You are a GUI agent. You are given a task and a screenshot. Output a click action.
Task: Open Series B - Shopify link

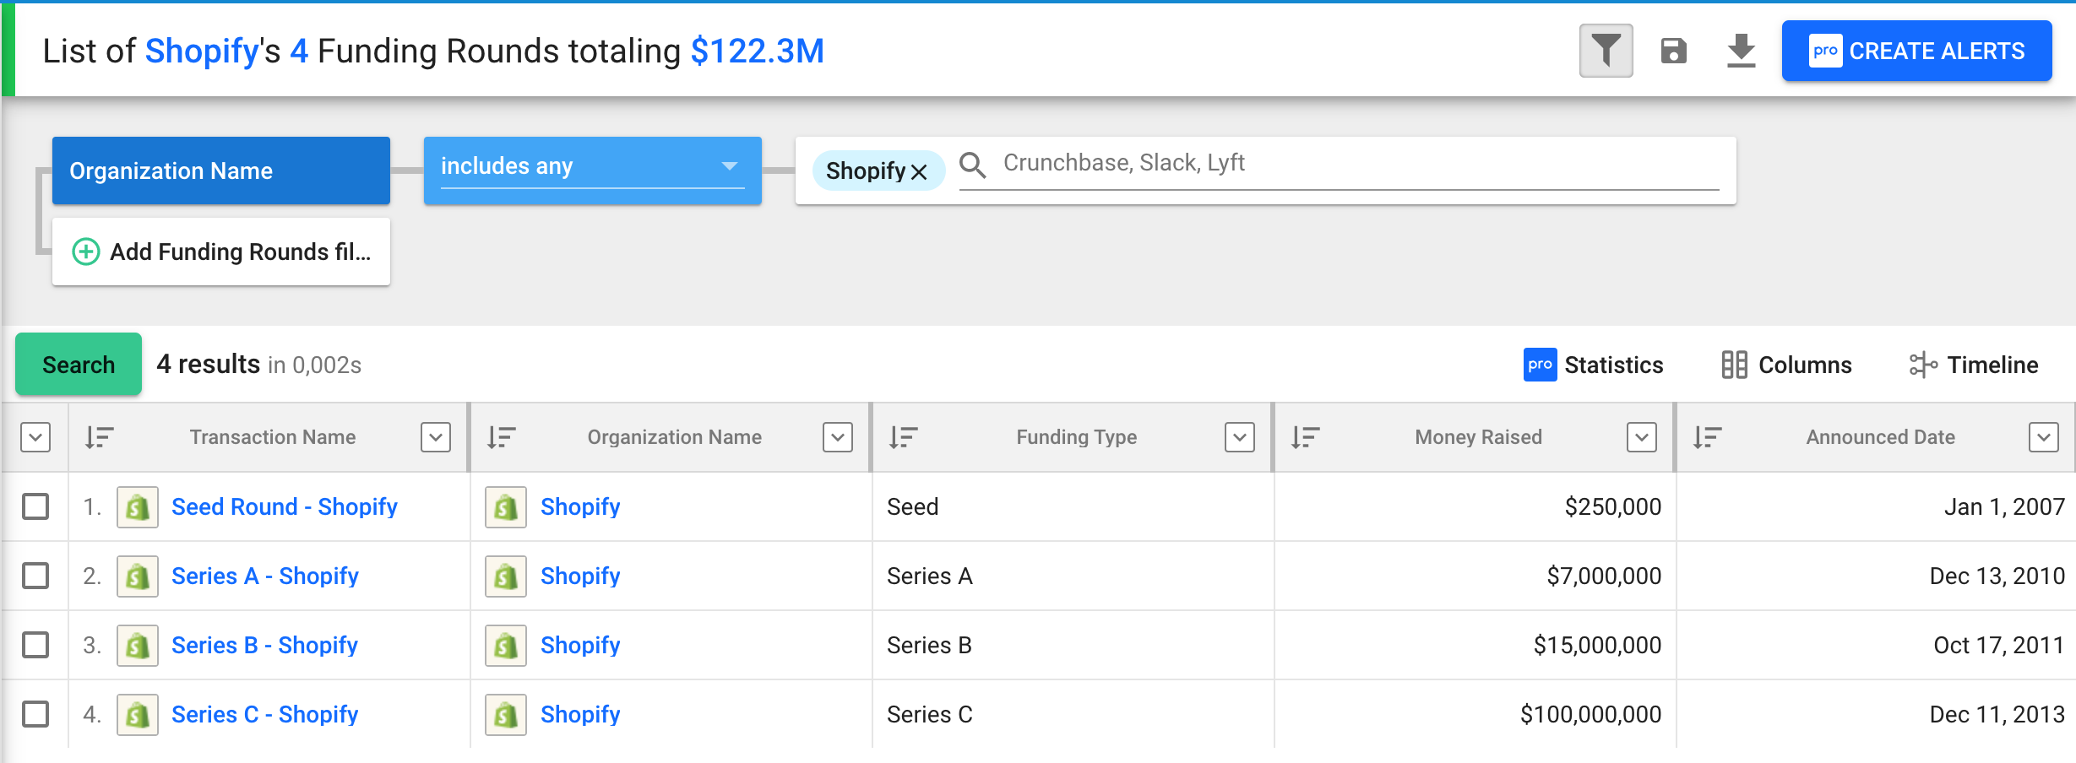tap(264, 645)
